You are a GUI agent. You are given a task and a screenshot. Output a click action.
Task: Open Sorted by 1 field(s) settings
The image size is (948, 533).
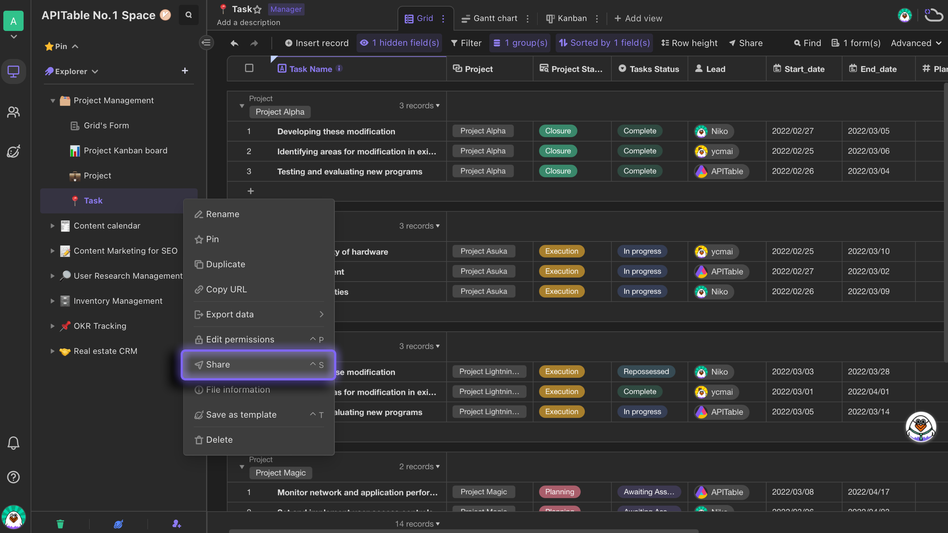point(604,43)
